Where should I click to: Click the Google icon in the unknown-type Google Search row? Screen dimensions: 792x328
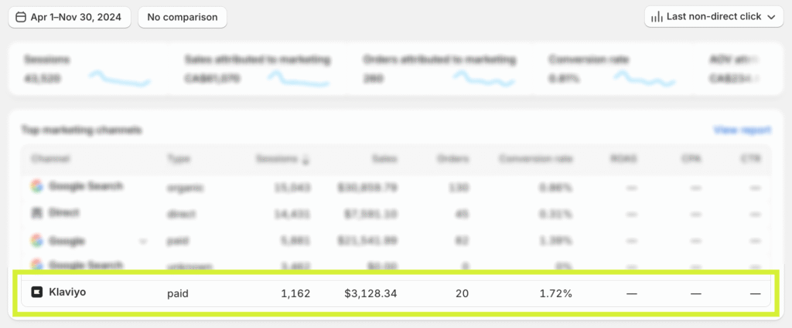(36, 265)
